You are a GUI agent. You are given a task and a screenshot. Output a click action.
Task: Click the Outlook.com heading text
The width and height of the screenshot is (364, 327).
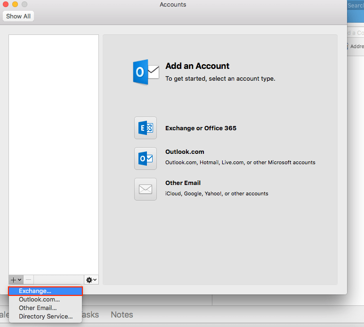(x=185, y=152)
